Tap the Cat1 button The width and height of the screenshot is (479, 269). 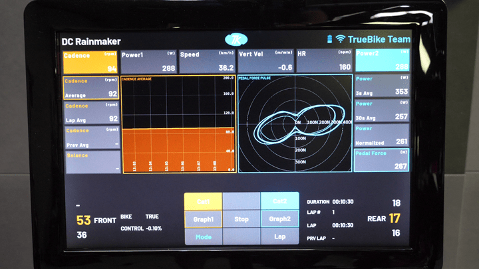203,201
